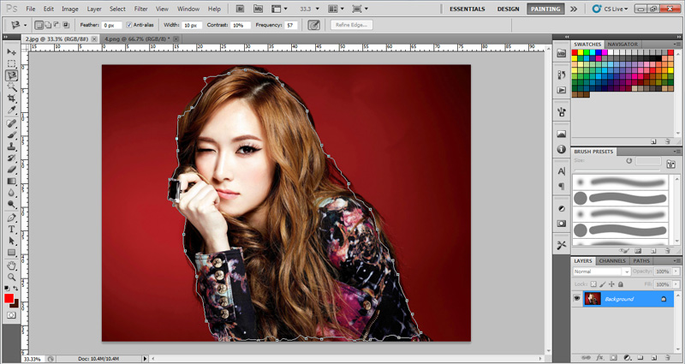Select the Pen tool

11,218
